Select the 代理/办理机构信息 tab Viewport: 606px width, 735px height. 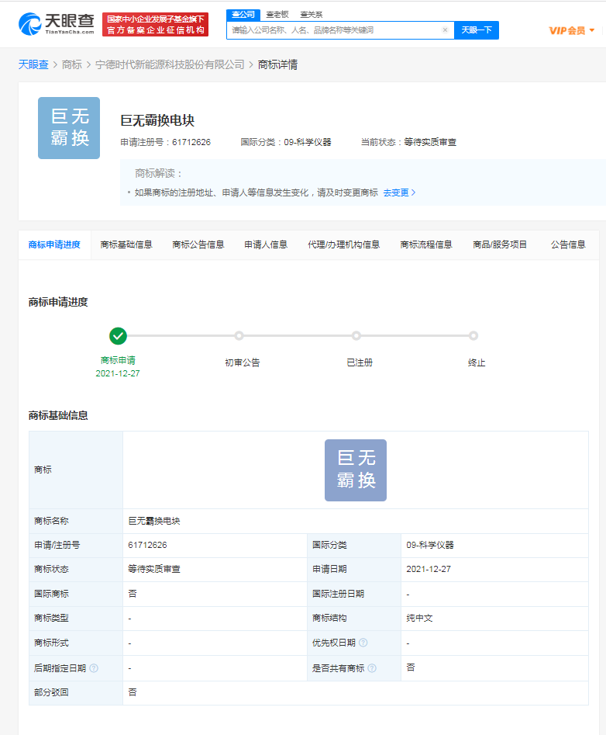(344, 244)
